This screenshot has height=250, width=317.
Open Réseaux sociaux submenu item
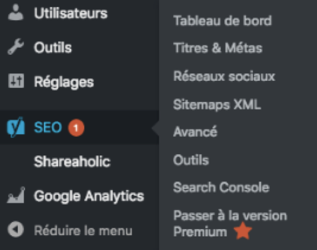(224, 76)
